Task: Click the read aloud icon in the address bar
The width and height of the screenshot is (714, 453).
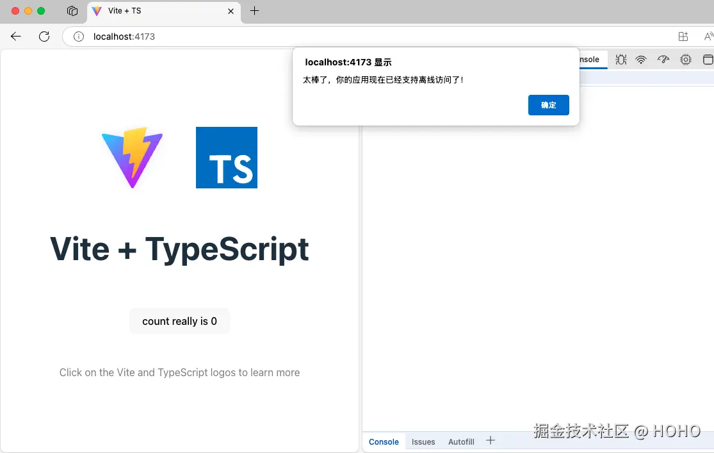Action: point(708,37)
